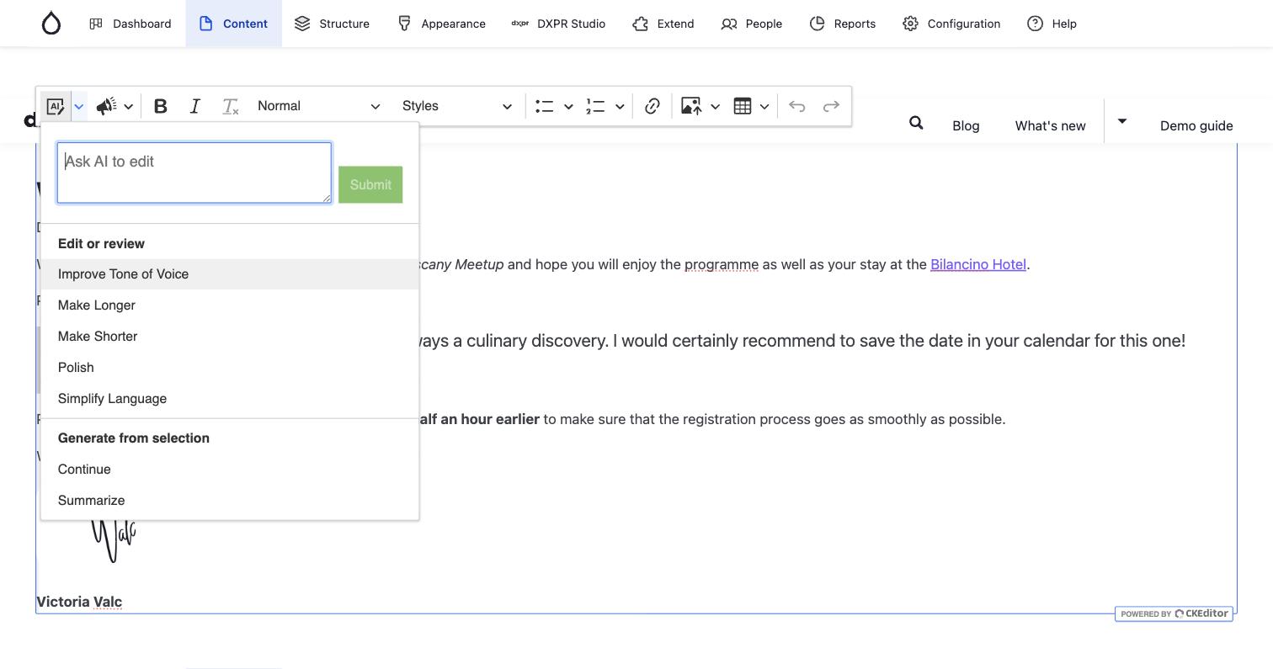The width and height of the screenshot is (1273, 669).
Task: Select Improve Tone of Voice option
Action: (230, 274)
